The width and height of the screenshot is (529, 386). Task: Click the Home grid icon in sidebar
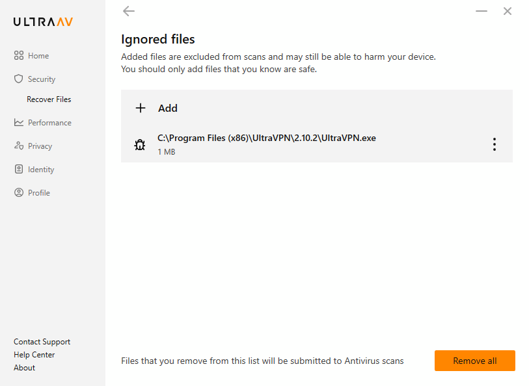point(19,56)
